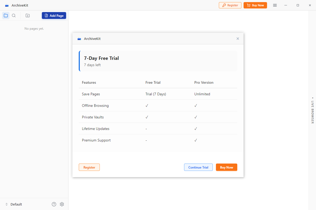The width and height of the screenshot is (316, 210).
Task: Click the 7-Day Free Trial banner
Action: click(x=158, y=60)
